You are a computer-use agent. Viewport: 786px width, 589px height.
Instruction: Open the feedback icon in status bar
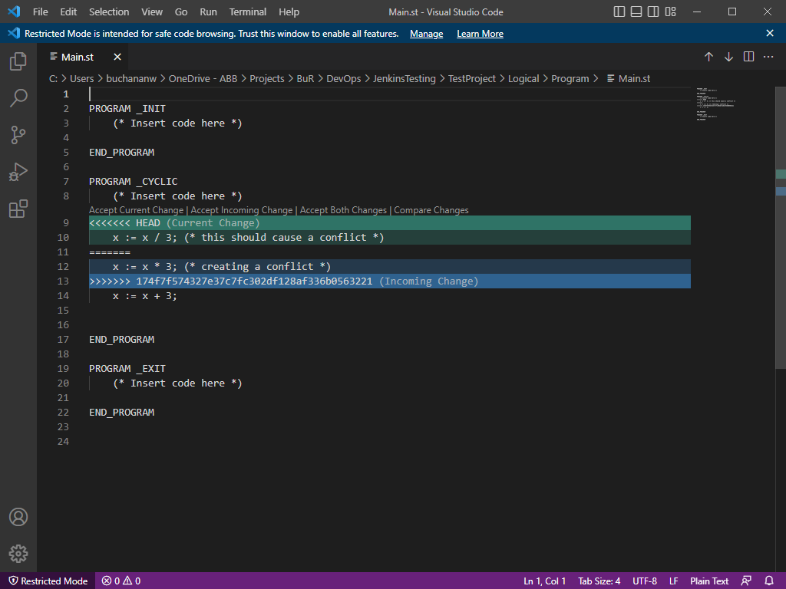click(x=746, y=581)
